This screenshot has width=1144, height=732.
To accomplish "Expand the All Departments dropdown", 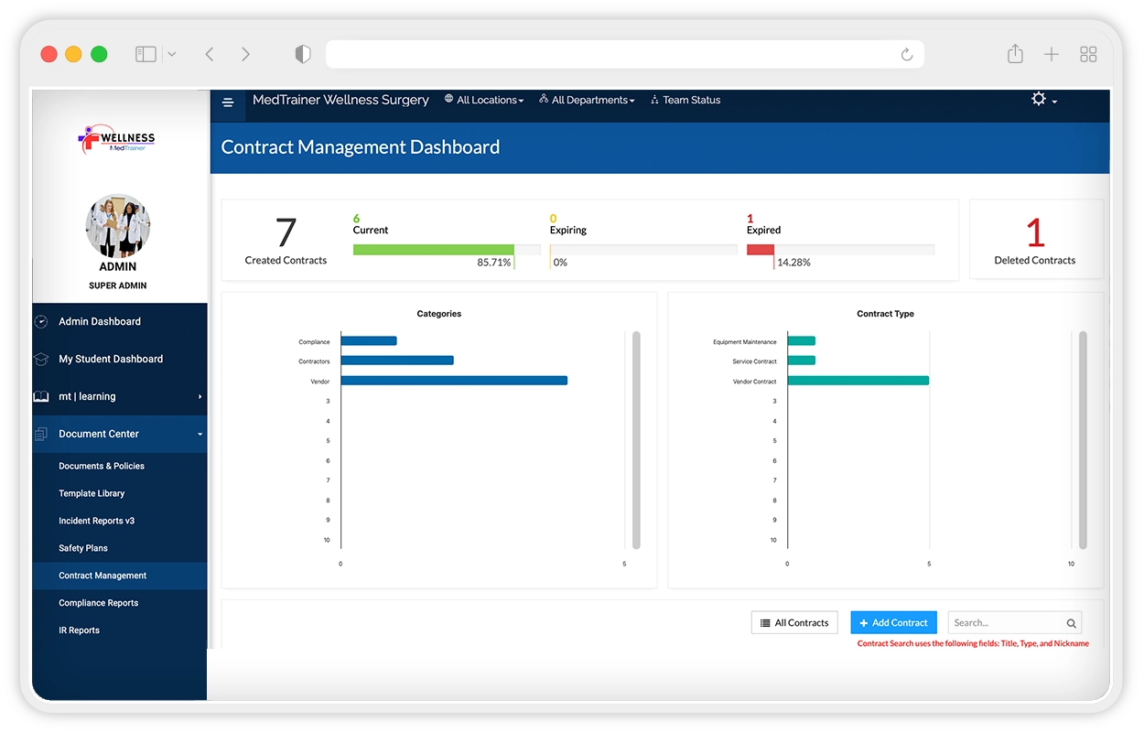I will click(587, 100).
